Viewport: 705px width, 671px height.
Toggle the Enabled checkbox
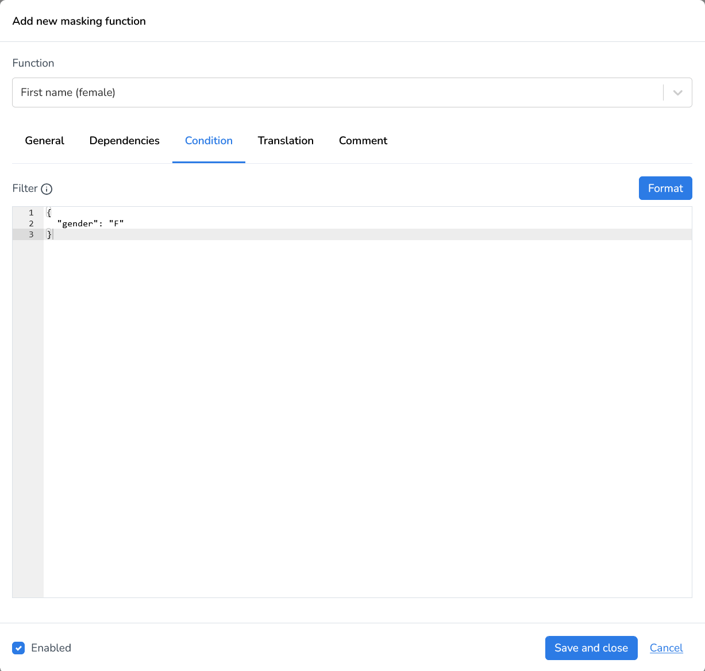tap(19, 648)
